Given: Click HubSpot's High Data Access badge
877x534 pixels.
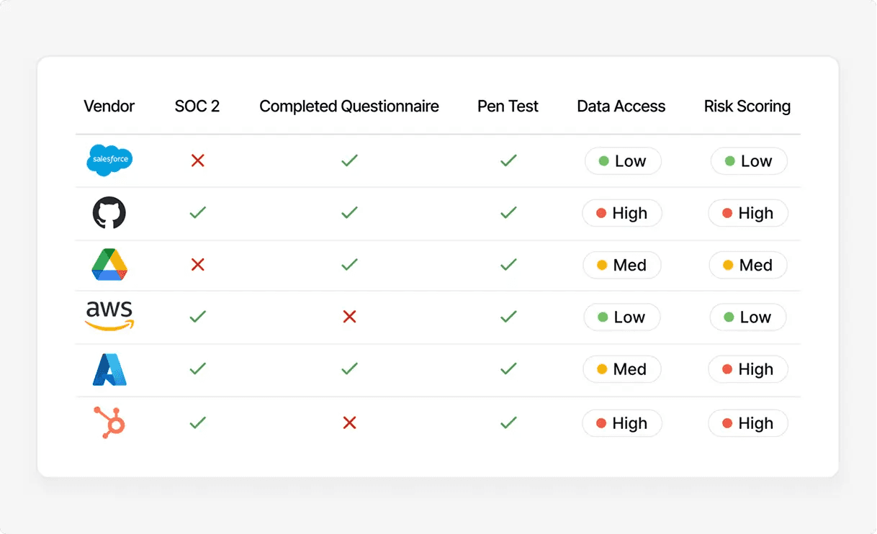Looking at the screenshot, I should [x=622, y=423].
